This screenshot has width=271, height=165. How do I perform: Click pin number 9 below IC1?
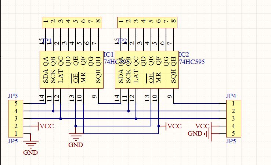tap(94, 96)
